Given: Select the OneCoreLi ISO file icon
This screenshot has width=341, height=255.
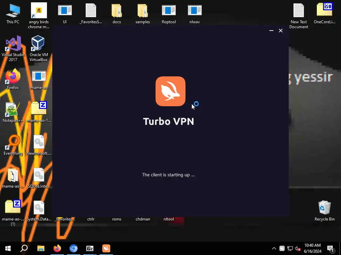Looking at the screenshot, I should (x=324, y=14).
